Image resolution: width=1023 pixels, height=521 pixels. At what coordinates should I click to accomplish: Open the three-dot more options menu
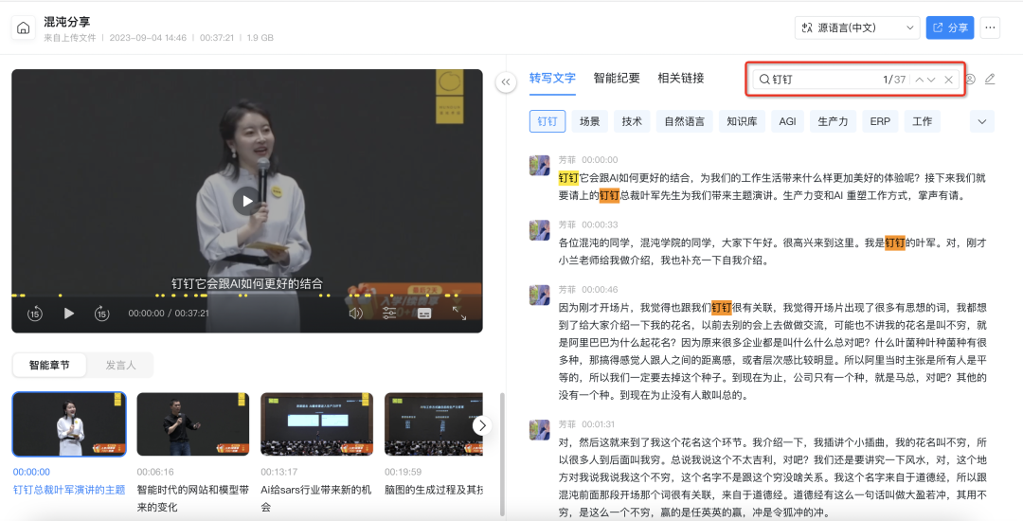(x=990, y=27)
